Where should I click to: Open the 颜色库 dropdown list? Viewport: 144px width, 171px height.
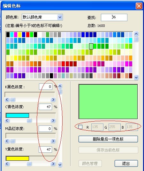click(60, 17)
